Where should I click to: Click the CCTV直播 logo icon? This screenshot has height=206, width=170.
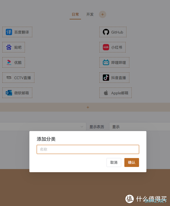coord(9,78)
